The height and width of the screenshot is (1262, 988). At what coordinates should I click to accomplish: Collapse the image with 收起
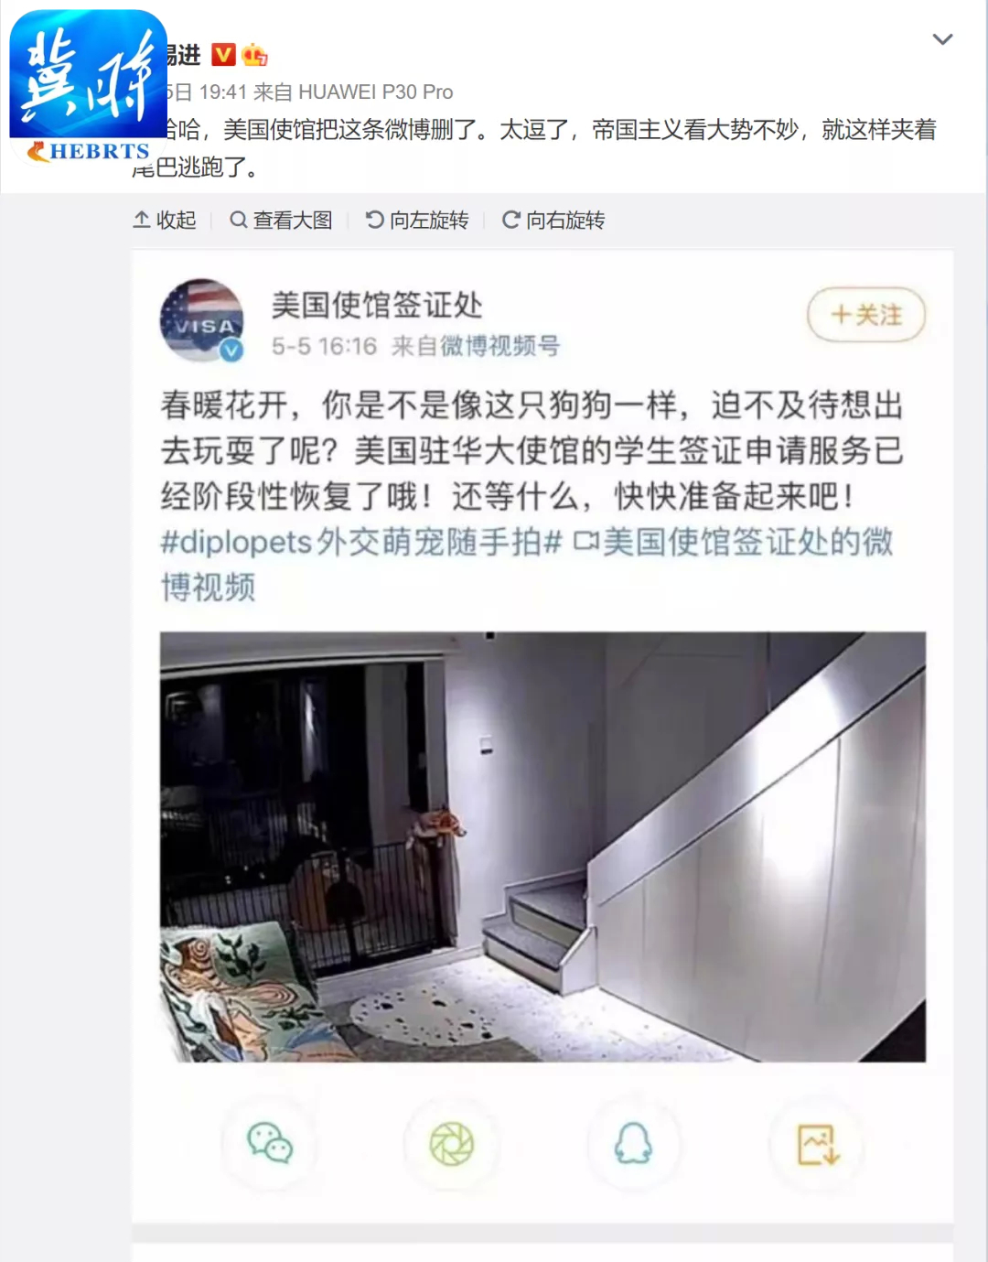(165, 220)
